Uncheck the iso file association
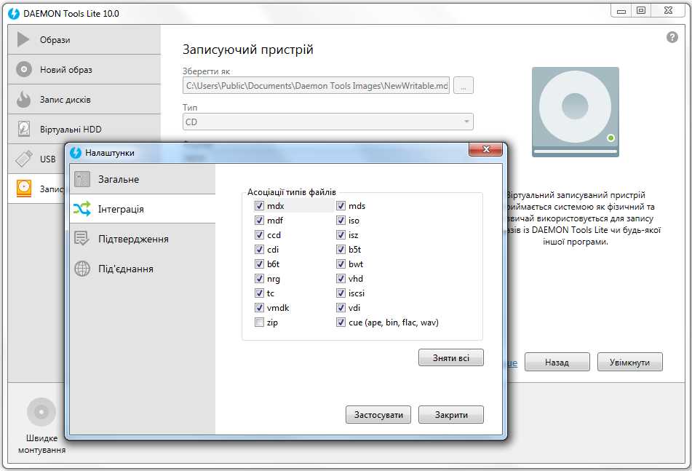Screen dimensions: 692x471 (x=341, y=221)
